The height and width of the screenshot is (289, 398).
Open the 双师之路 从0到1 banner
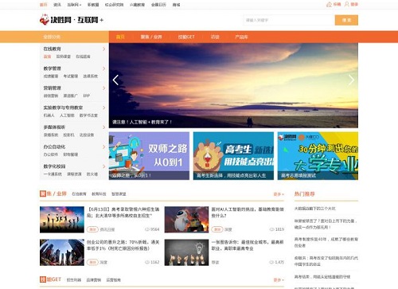click(149, 156)
